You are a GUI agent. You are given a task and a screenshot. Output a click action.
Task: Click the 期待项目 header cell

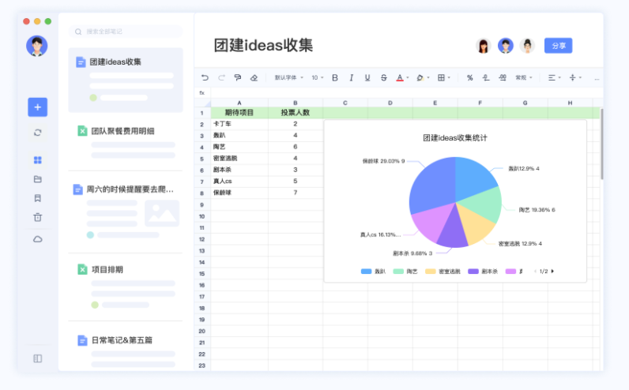pos(239,113)
